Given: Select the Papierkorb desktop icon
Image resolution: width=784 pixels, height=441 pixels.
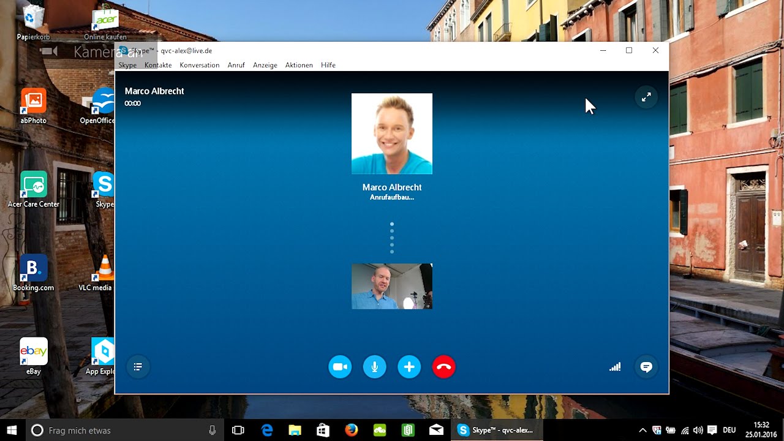Looking at the screenshot, I should point(34,23).
